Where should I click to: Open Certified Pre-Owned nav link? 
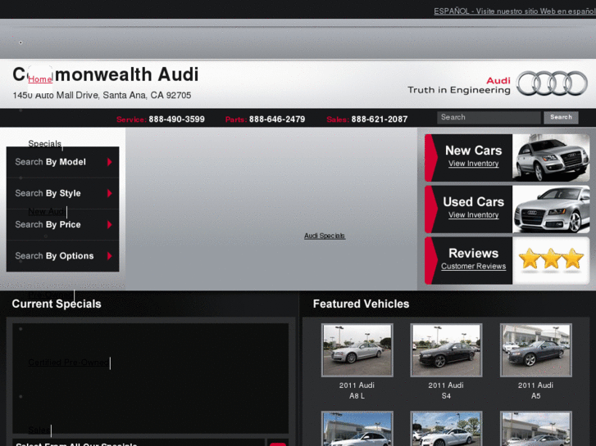(68, 363)
